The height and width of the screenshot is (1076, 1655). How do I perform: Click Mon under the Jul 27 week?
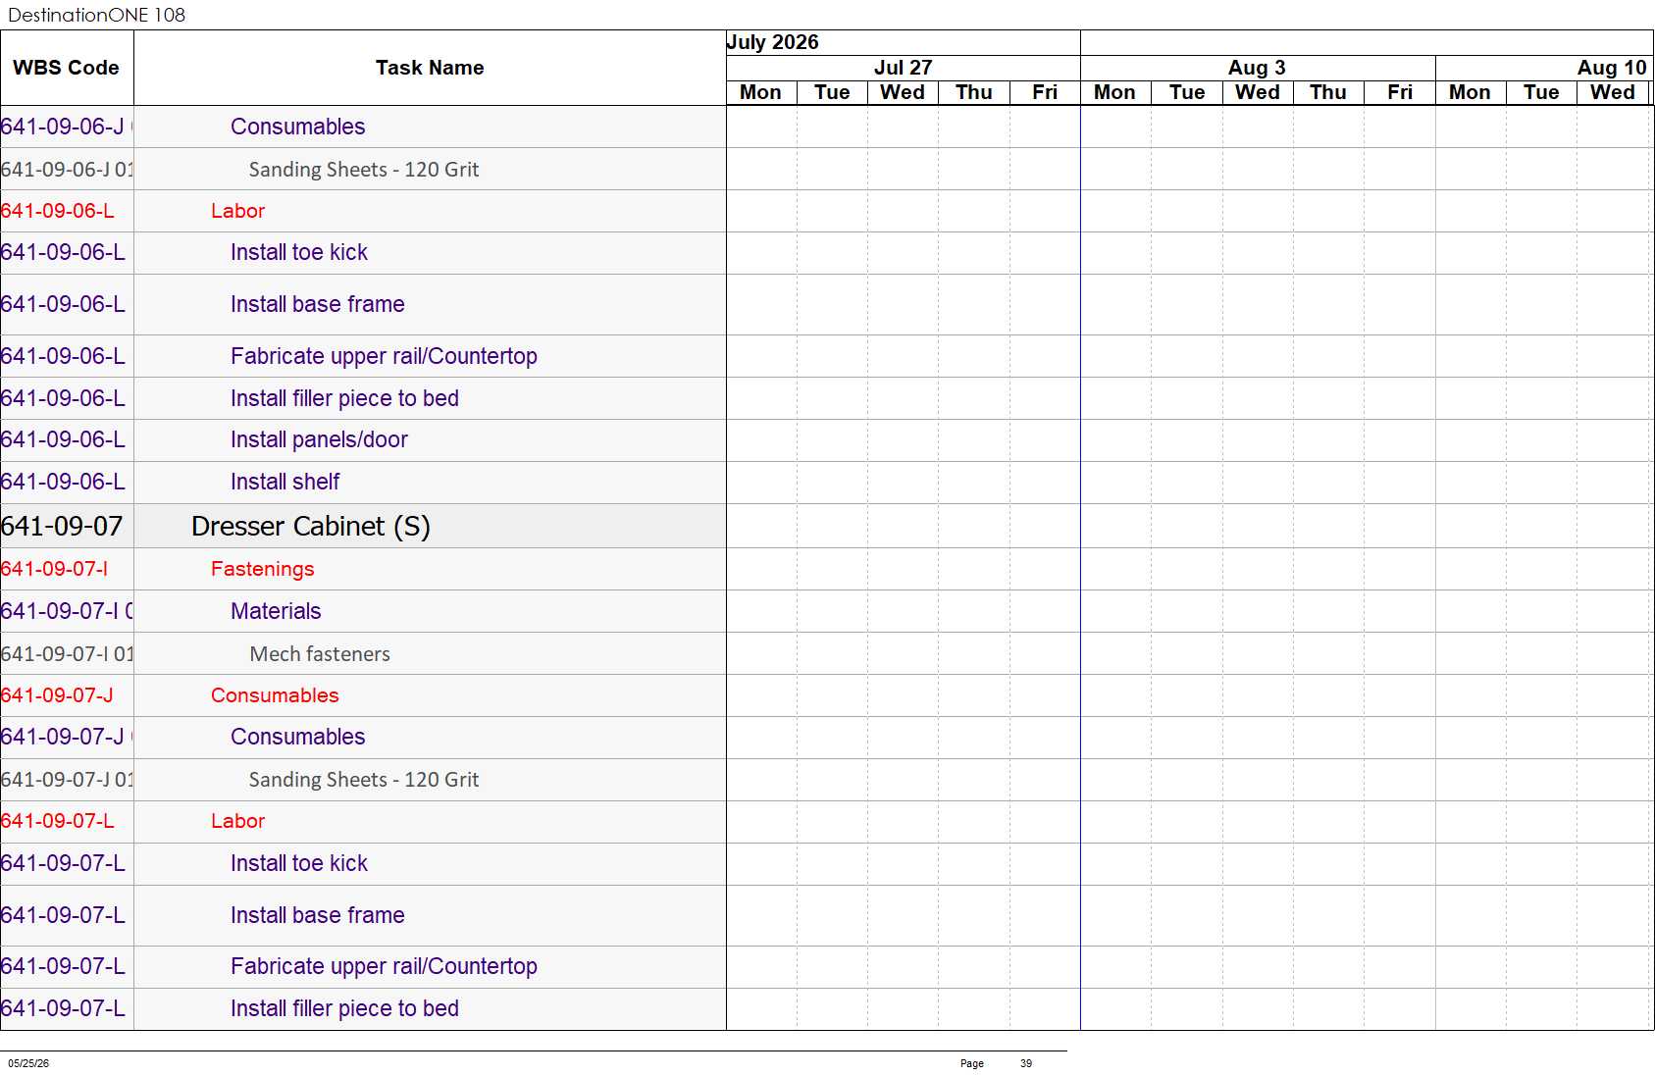pyautogui.click(x=760, y=92)
